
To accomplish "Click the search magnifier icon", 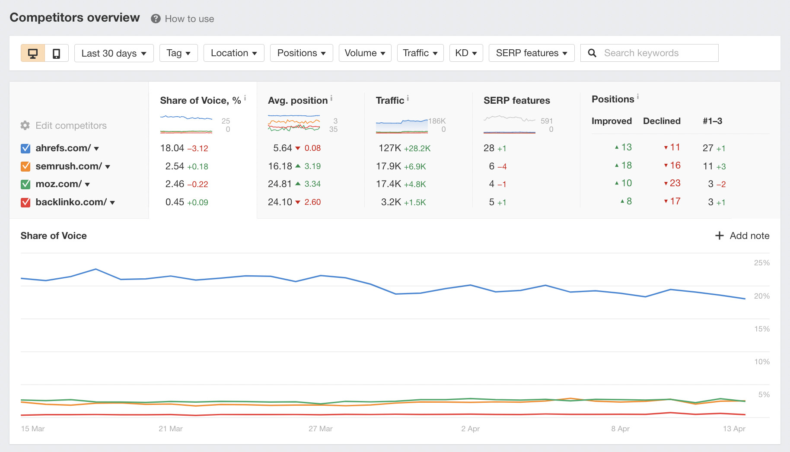I will pos(592,53).
